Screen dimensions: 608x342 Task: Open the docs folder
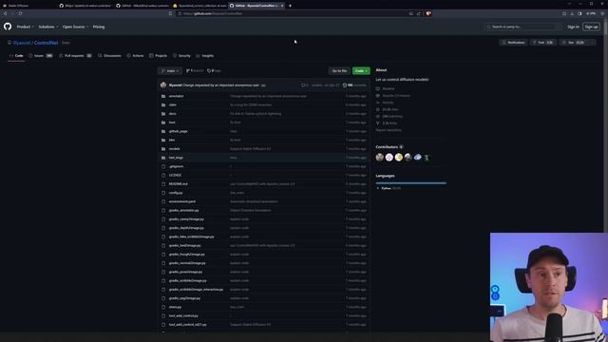(173, 114)
